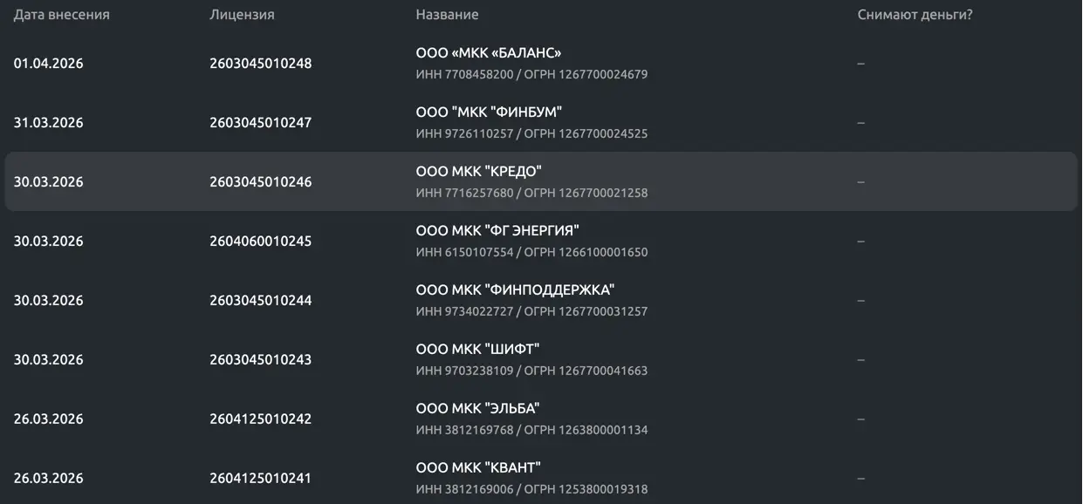Click ООО МКК "ФГ ЭНЕРГИЯ" name
This screenshot has width=1083, height=504.
tap(497, 231)
